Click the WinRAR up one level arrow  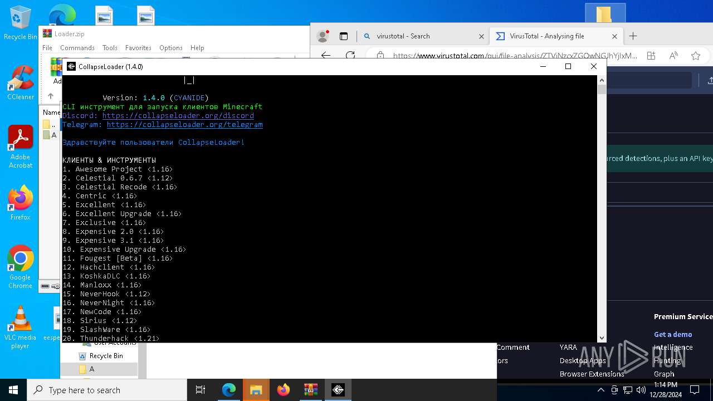coord(50,96)
